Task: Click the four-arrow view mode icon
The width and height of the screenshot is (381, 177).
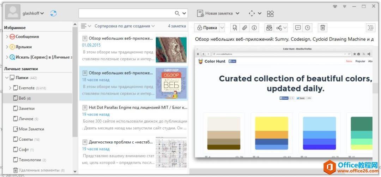Action: [252, 13]
